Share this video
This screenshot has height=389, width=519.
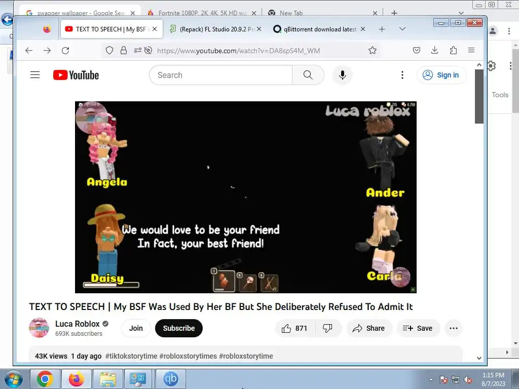369,328
